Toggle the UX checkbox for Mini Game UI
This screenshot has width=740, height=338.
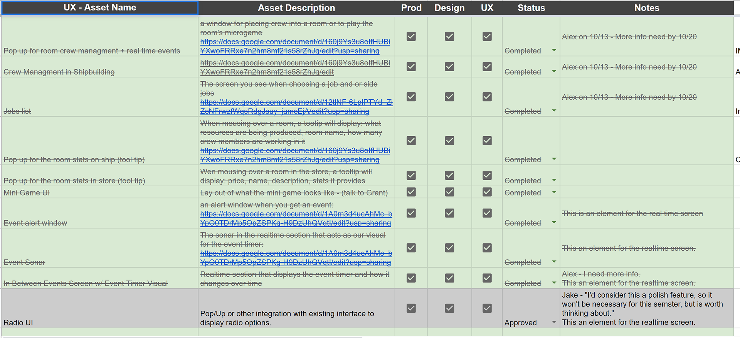pos(487,192)
